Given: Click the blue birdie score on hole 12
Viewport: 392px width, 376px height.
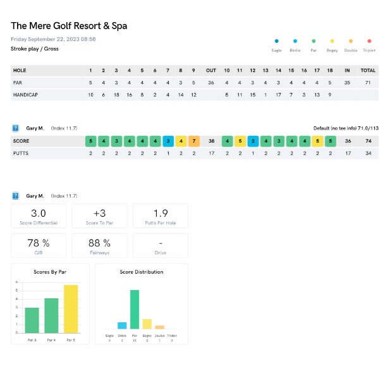Looking at the screenshot, I should pos(253,141).
